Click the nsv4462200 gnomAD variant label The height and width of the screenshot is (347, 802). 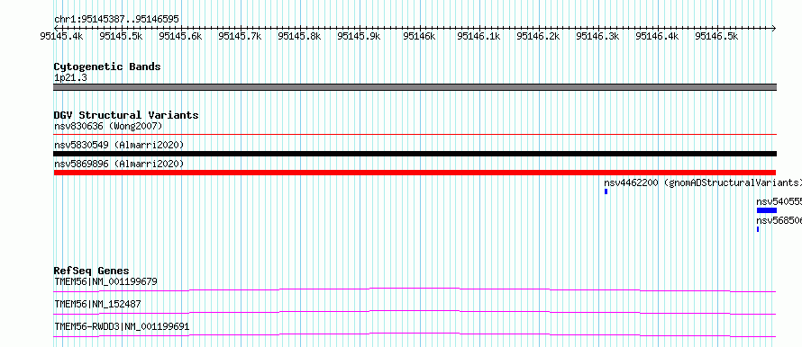pyautogui.click(x=702, y=182)
